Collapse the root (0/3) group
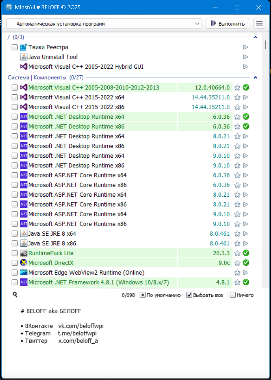271x380 pixels. (255, 37)
